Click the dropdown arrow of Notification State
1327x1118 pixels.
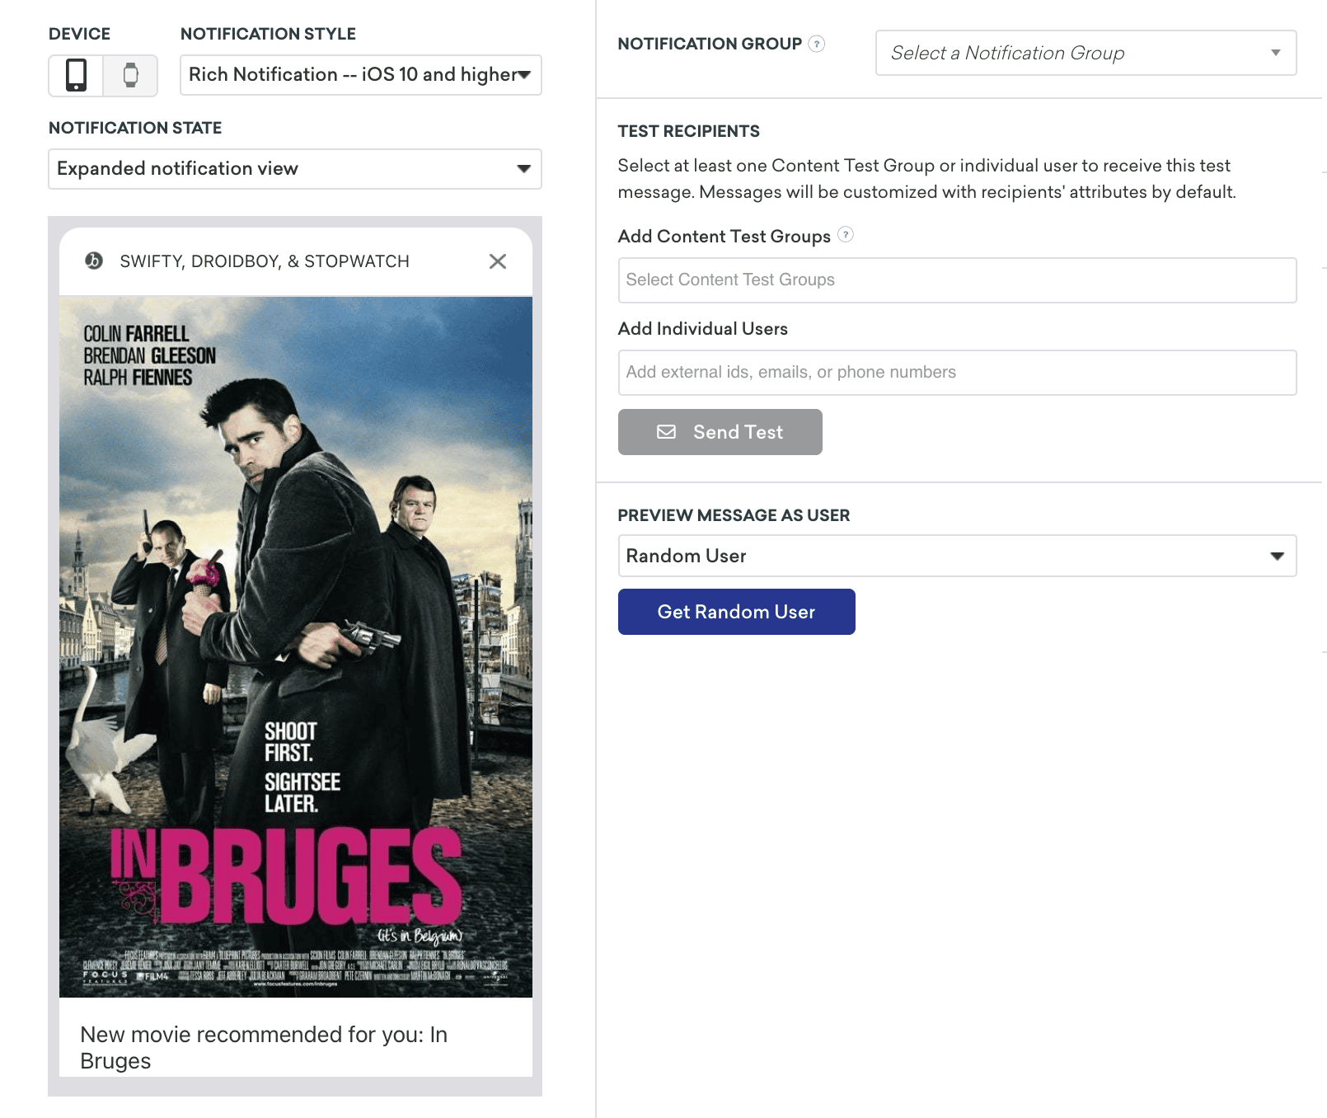(x=523, y=169)
